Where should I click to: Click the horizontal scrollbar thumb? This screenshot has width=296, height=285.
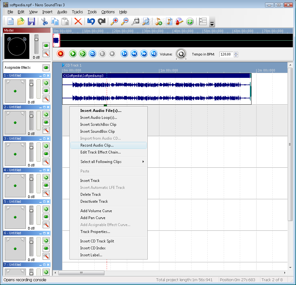coord(81,273)
